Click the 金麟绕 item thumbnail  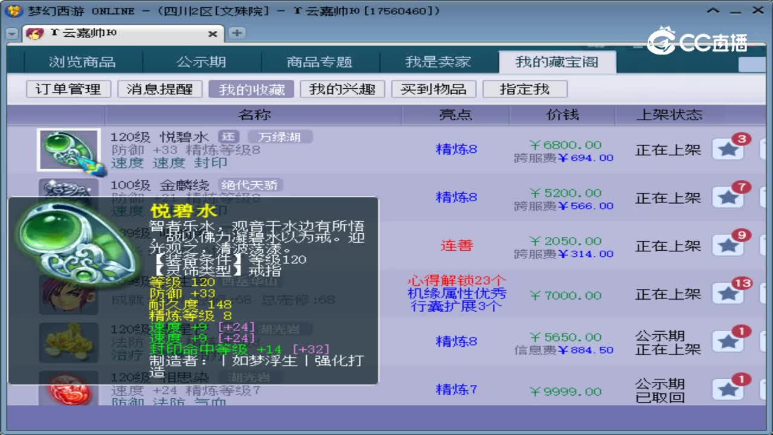coord(68,188)
